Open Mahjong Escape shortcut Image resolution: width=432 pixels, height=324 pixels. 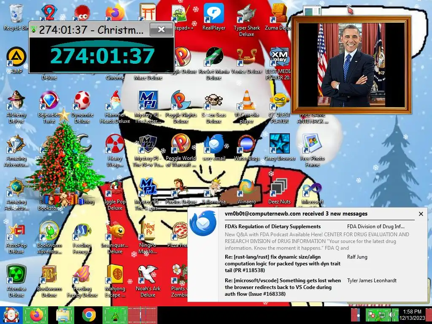[115, 281]
